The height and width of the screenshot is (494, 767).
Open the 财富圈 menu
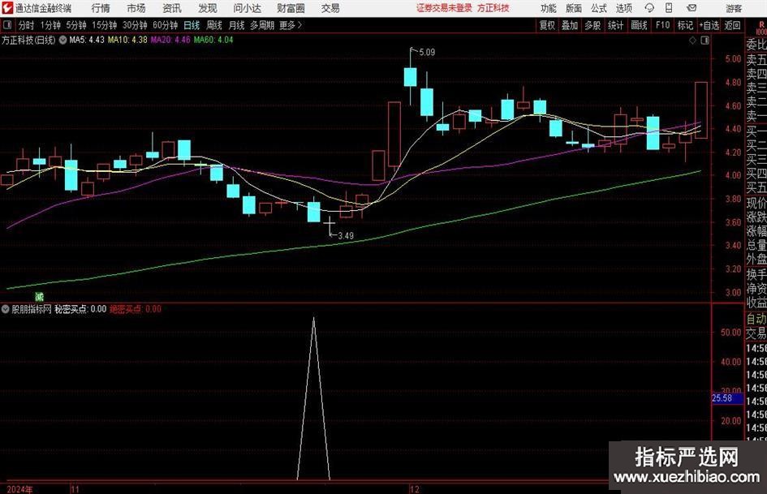[291, 8]
